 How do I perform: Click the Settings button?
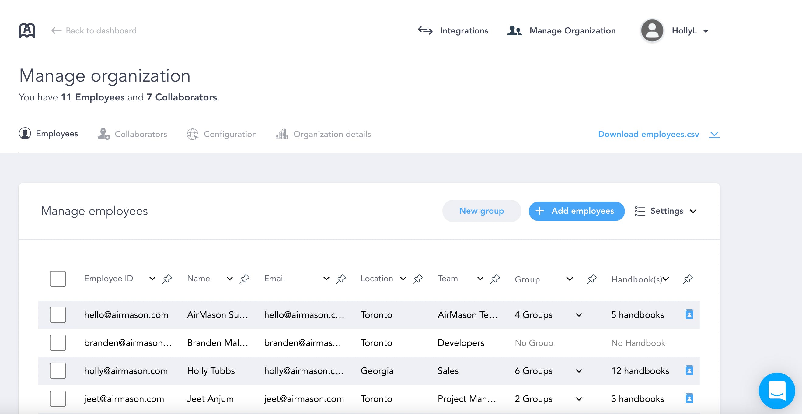coord(666,211)
